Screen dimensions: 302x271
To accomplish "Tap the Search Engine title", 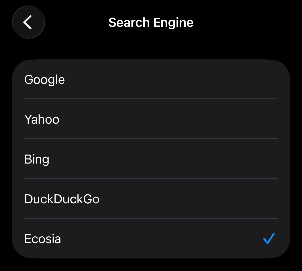I will point(151,22).
